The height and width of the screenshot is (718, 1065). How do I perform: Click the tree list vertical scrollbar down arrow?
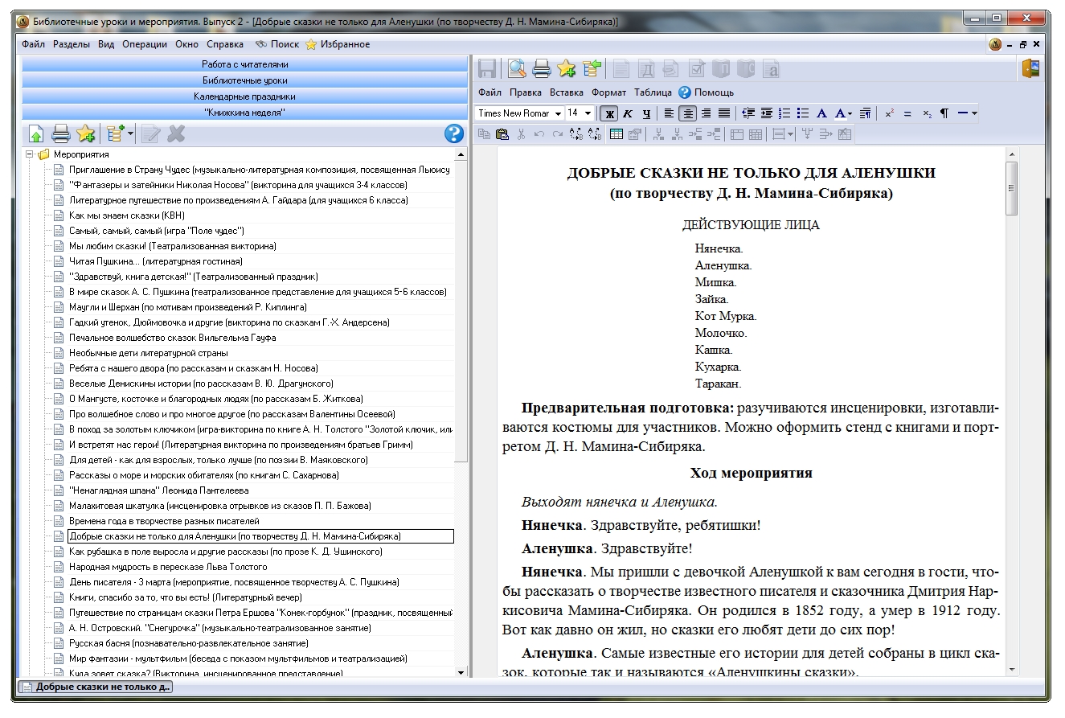pos(461,672)
